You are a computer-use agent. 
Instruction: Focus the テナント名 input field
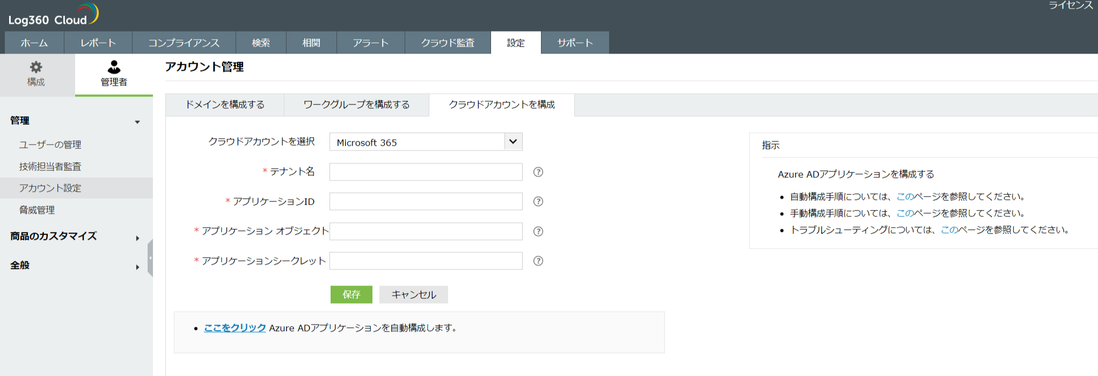click(x=426, y=172)
